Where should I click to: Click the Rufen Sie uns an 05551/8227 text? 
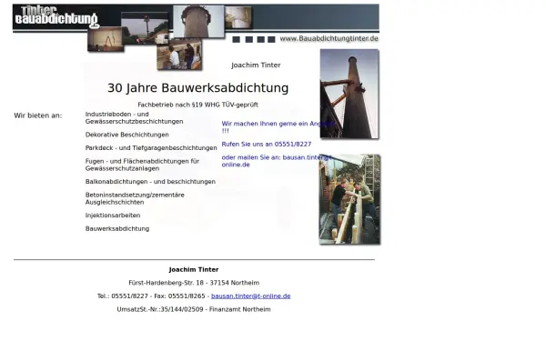click(267, 144)
